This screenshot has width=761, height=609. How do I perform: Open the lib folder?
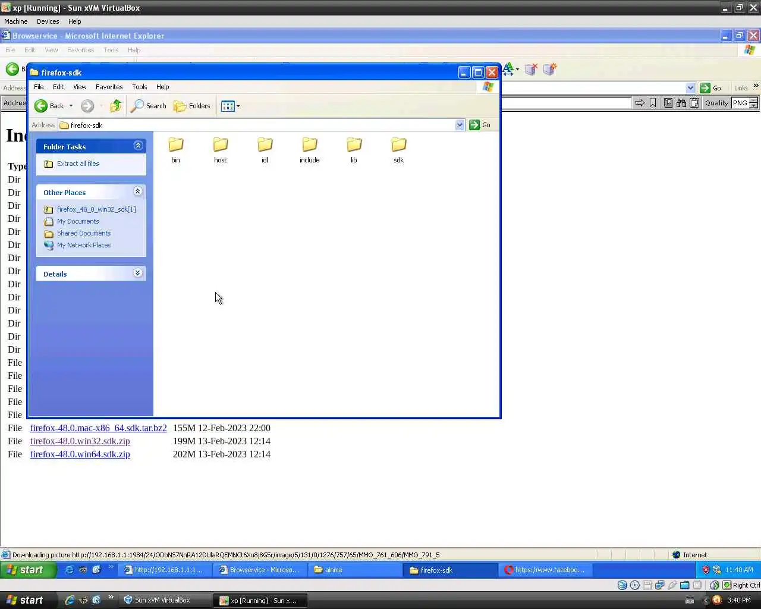click(354, 150)
